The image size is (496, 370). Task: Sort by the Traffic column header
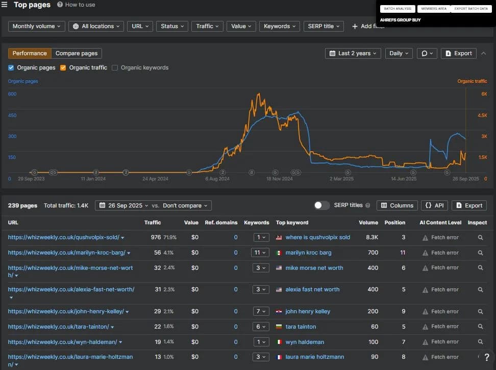tap(153, 222)
